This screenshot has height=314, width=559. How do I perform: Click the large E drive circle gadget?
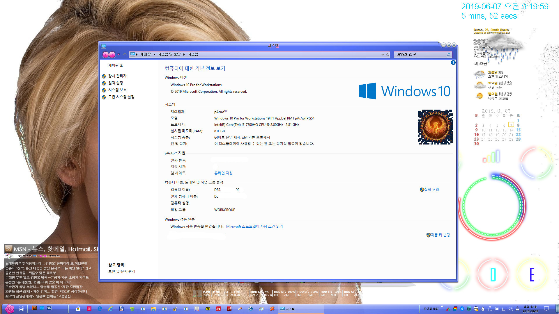click(532, 274)
